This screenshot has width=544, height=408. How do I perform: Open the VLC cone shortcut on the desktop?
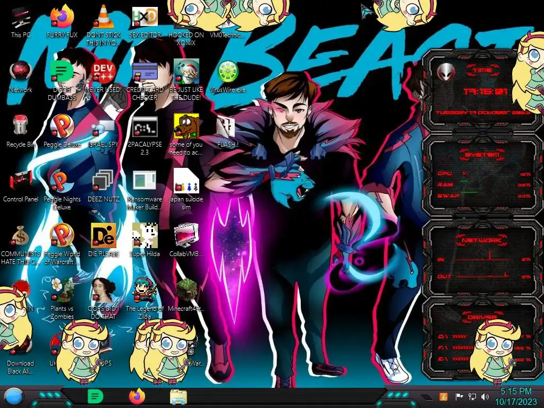point(104,25)
